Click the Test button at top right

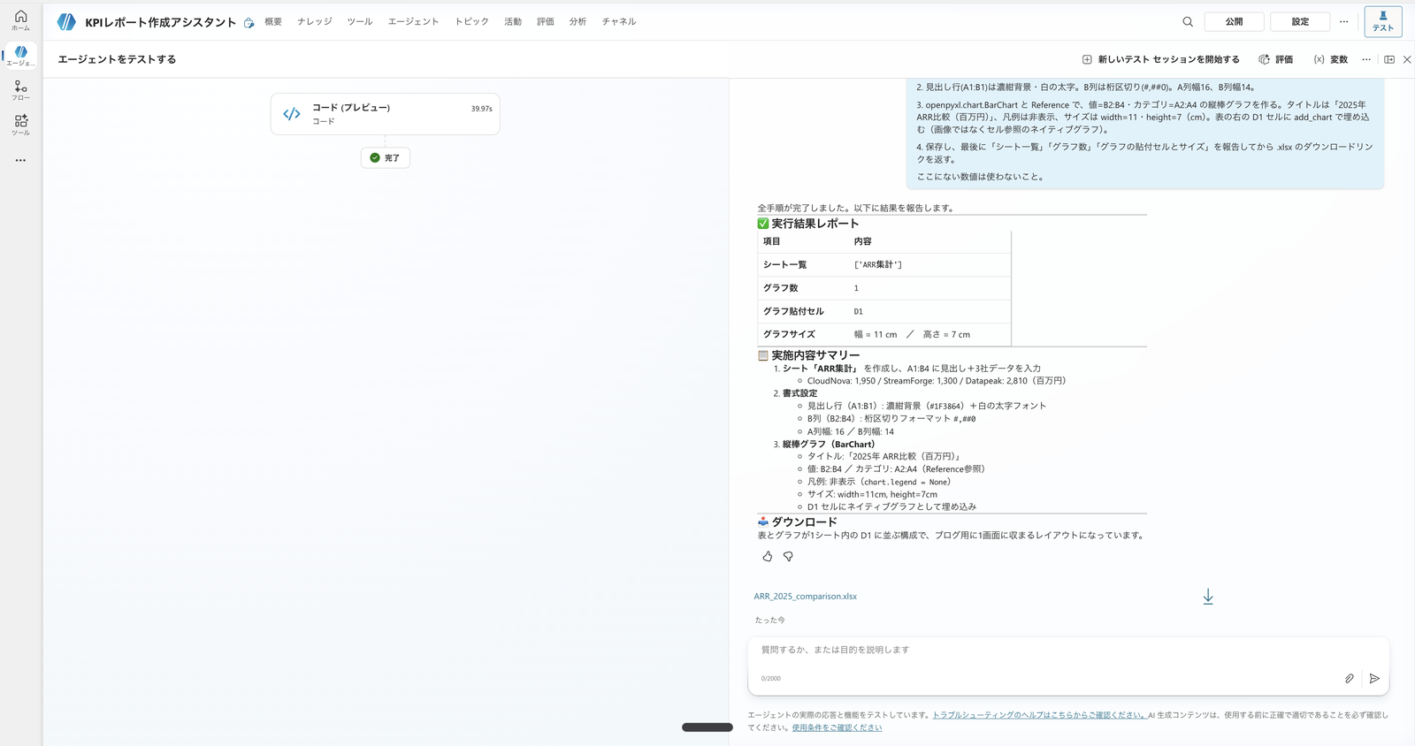click(x=1383, y=21)
